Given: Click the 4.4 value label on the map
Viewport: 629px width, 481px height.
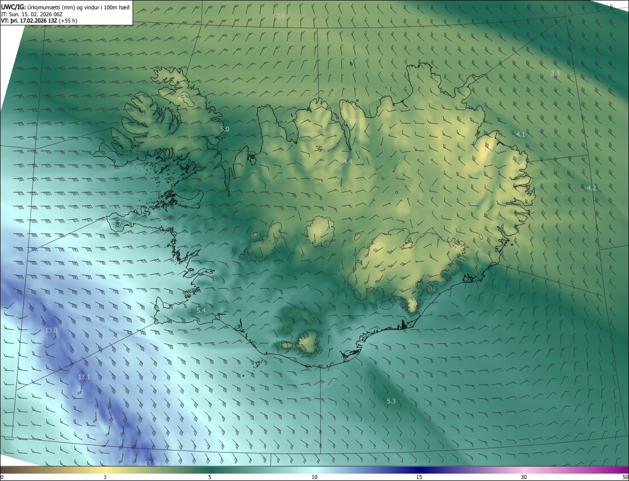Looking at the screenshot, I should click(x=347, y=161).
